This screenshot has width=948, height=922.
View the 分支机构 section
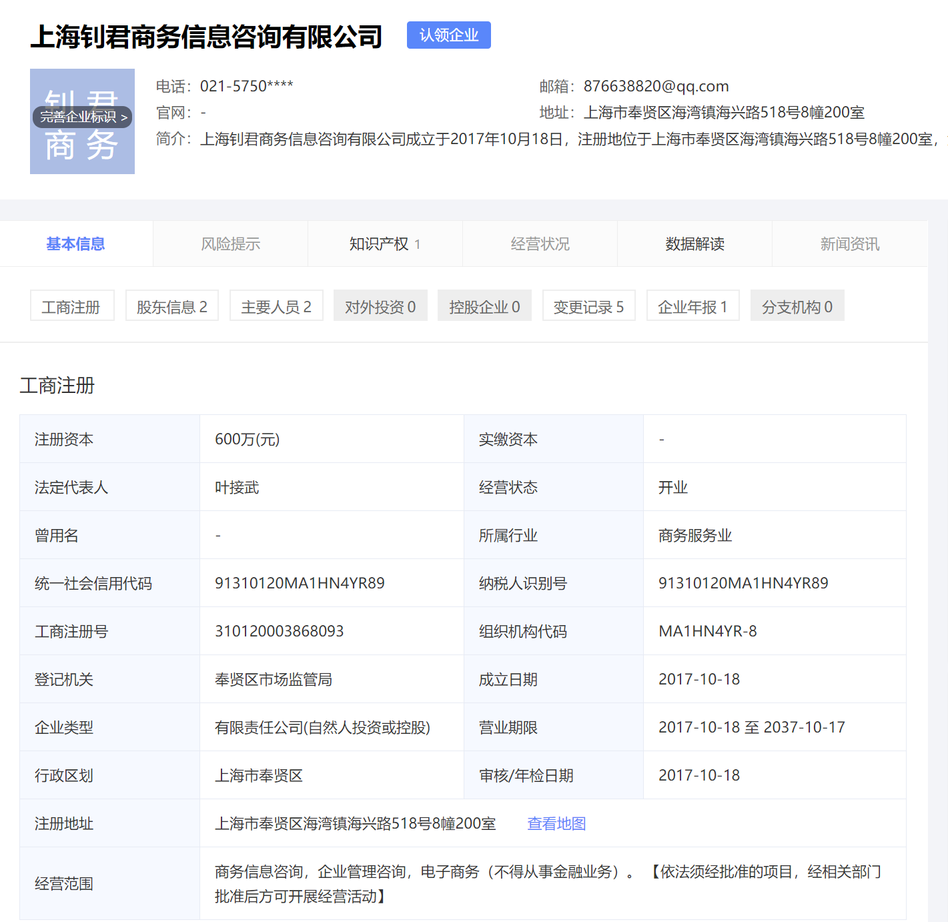click(x=797, y=306)
